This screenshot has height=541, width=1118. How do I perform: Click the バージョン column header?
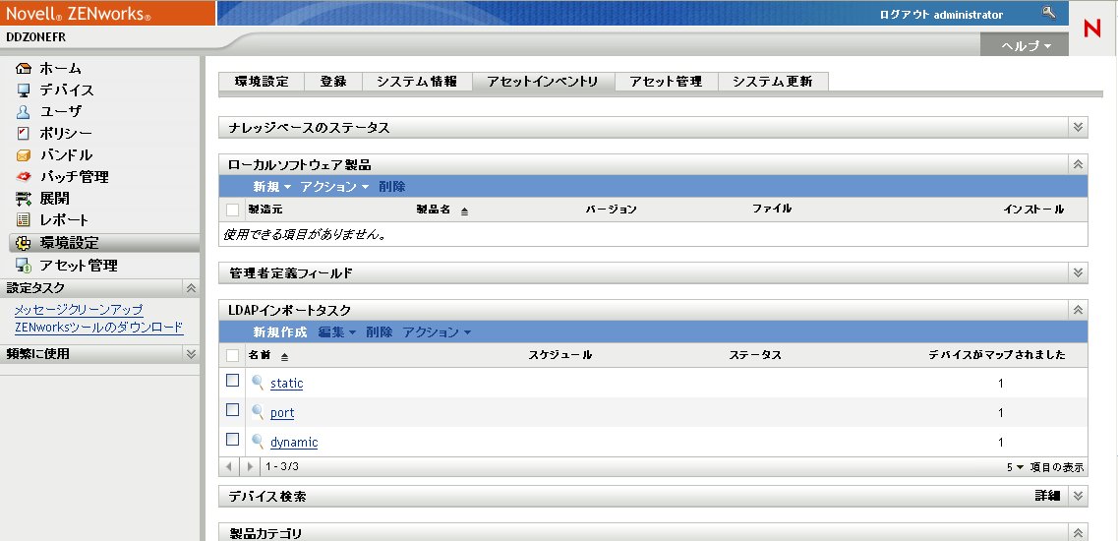click(611, 210)
